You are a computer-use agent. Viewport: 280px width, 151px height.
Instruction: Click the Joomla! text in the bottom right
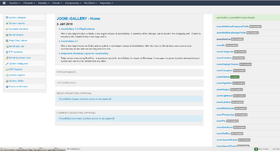(x=276, y=149)
